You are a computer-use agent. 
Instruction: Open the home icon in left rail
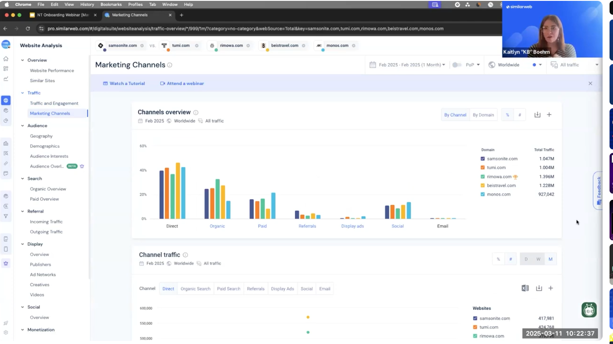[6, 58]
